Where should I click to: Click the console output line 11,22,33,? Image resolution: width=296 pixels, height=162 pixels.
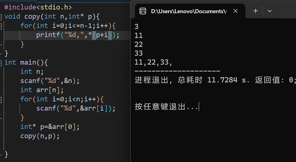pyautogui.click(x=153, y=62)
